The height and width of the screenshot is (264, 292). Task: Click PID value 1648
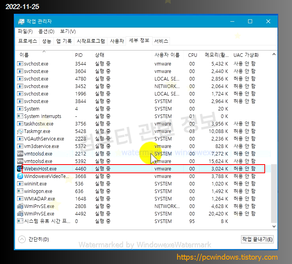[81, 199]
